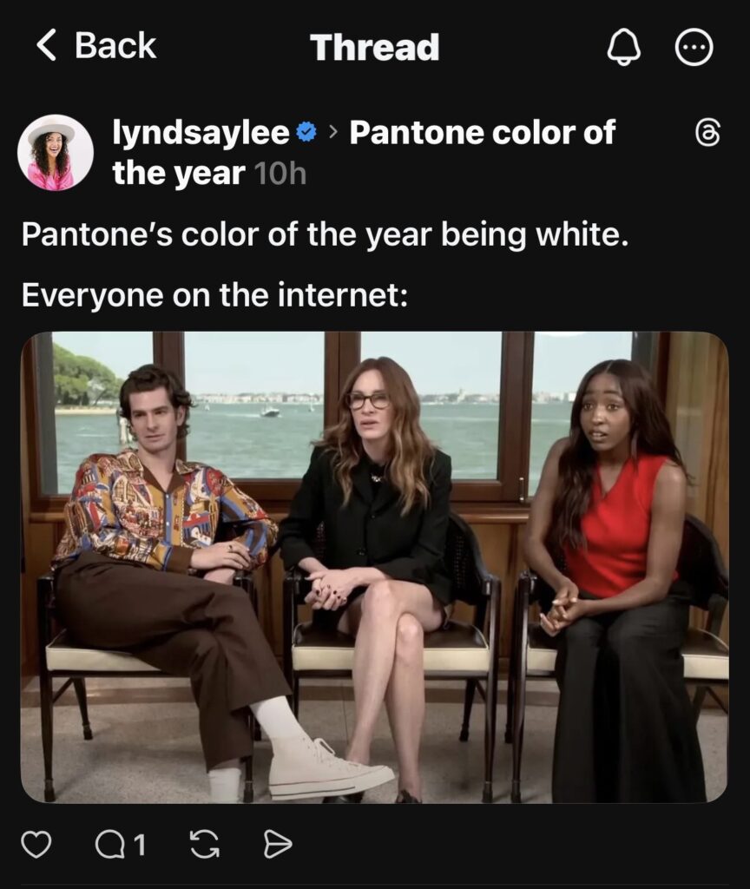Open notifications bell for this thread
The width and height of the screenshot is (750, 889).
click(623, 47)
